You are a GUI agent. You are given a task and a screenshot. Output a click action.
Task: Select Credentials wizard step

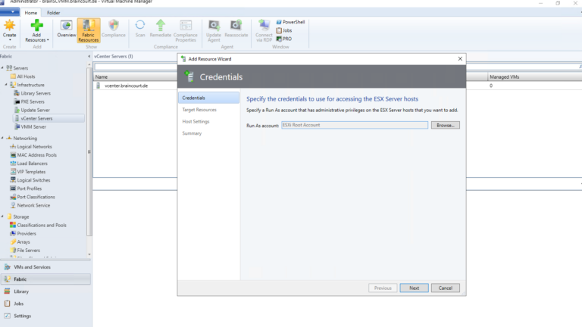click(x=208, y=98)
